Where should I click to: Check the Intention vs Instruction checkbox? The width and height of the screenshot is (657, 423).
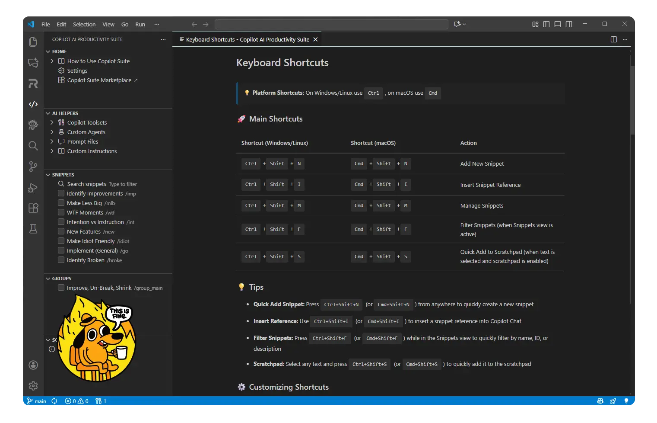point(61,222)
